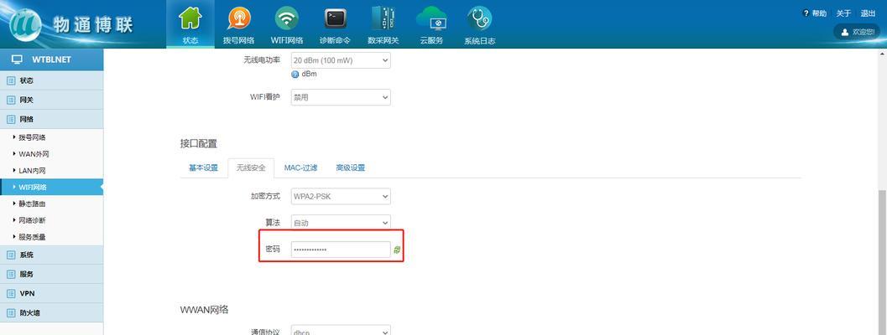
Task: Expand the 系统 sidebar section
Action: tap(51, 255)
